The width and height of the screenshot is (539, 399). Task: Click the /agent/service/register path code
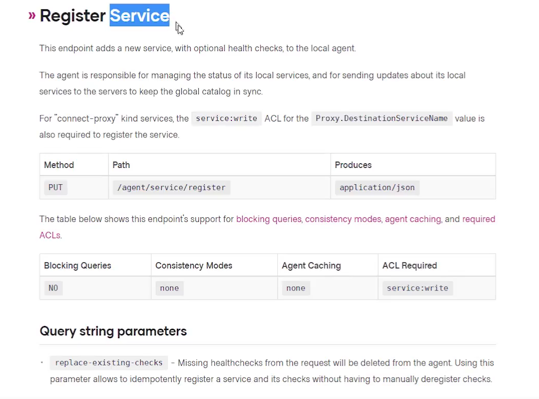[172, 187]
